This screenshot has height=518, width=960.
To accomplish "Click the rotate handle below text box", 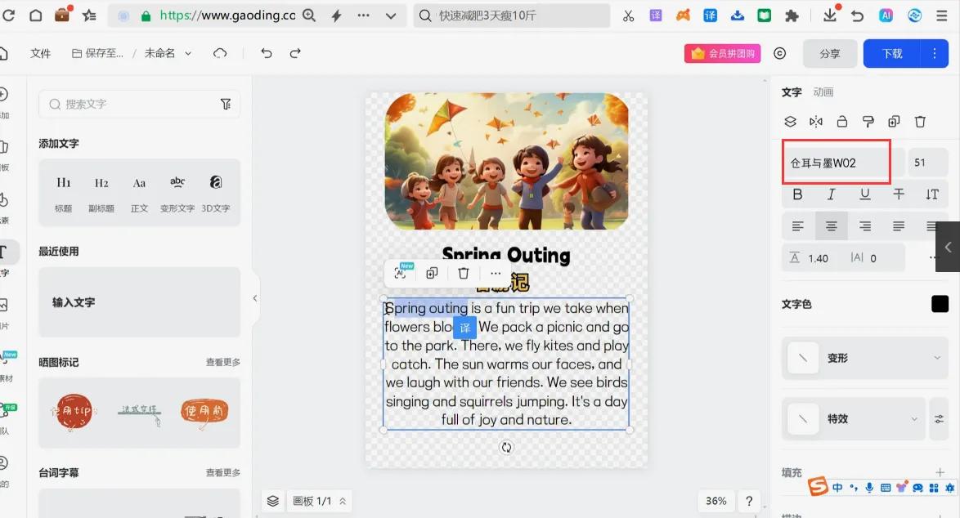I will (x=506, y=447).
